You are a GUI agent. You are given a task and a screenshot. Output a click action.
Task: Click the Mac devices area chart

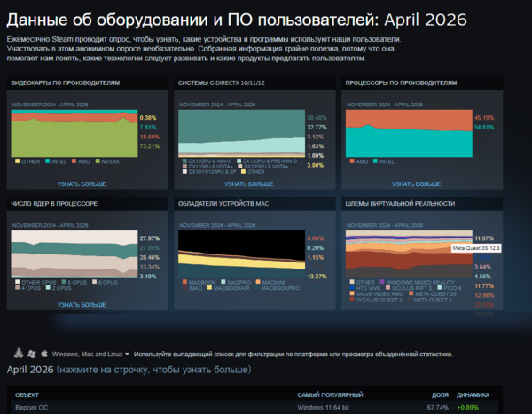[x=241, y=254]
